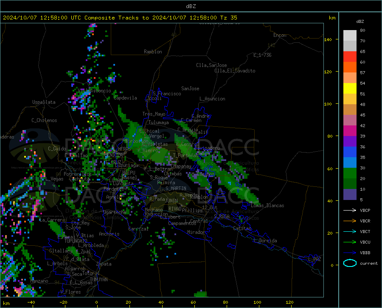The height and width of the screenshot is (308, 382).
Task: Click the Lomas_Blancas place label
Action: pyautogui.click(x=267, y=205)
